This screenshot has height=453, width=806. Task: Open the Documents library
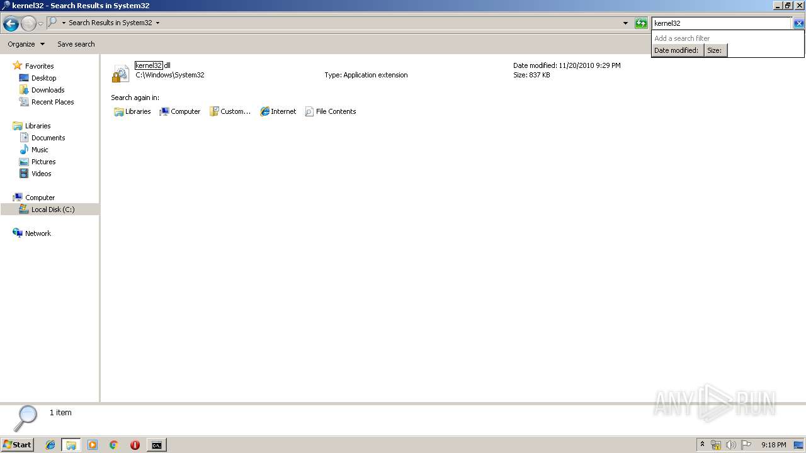tap(48, 138)
